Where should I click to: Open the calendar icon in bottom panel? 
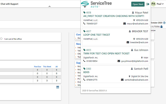tap(58, 87)
